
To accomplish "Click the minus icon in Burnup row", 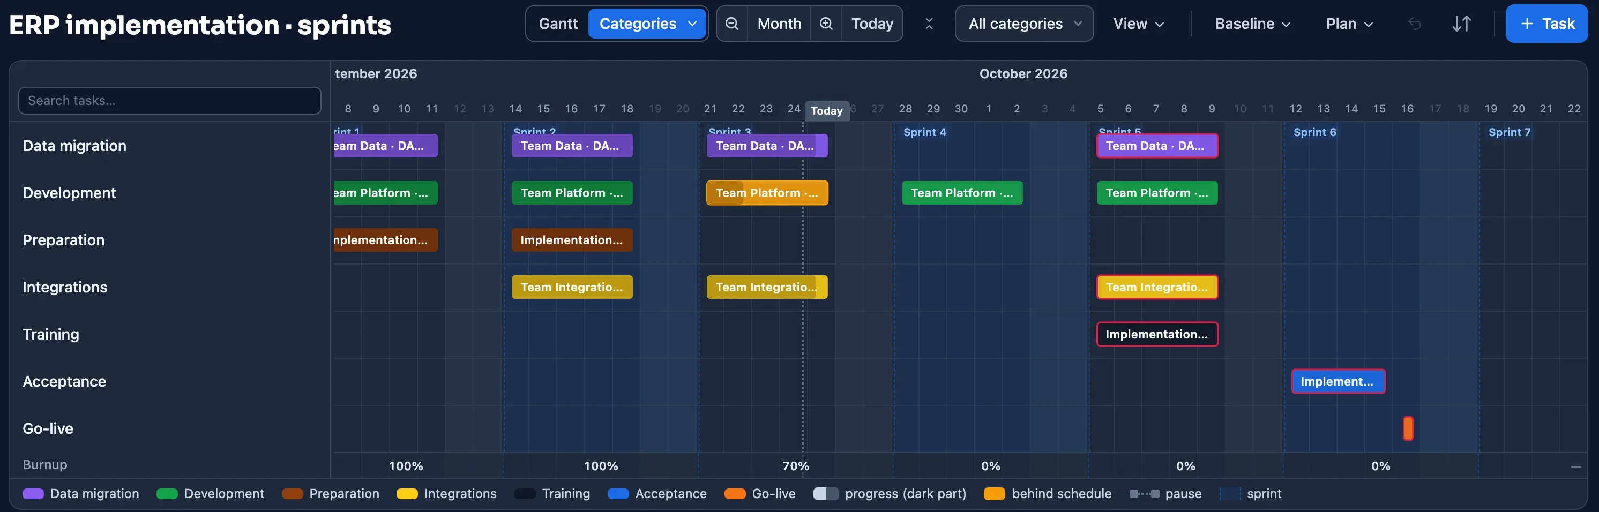I will 1575,466.
